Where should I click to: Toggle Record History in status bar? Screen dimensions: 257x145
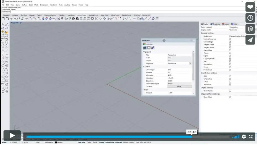click(128, 143)
